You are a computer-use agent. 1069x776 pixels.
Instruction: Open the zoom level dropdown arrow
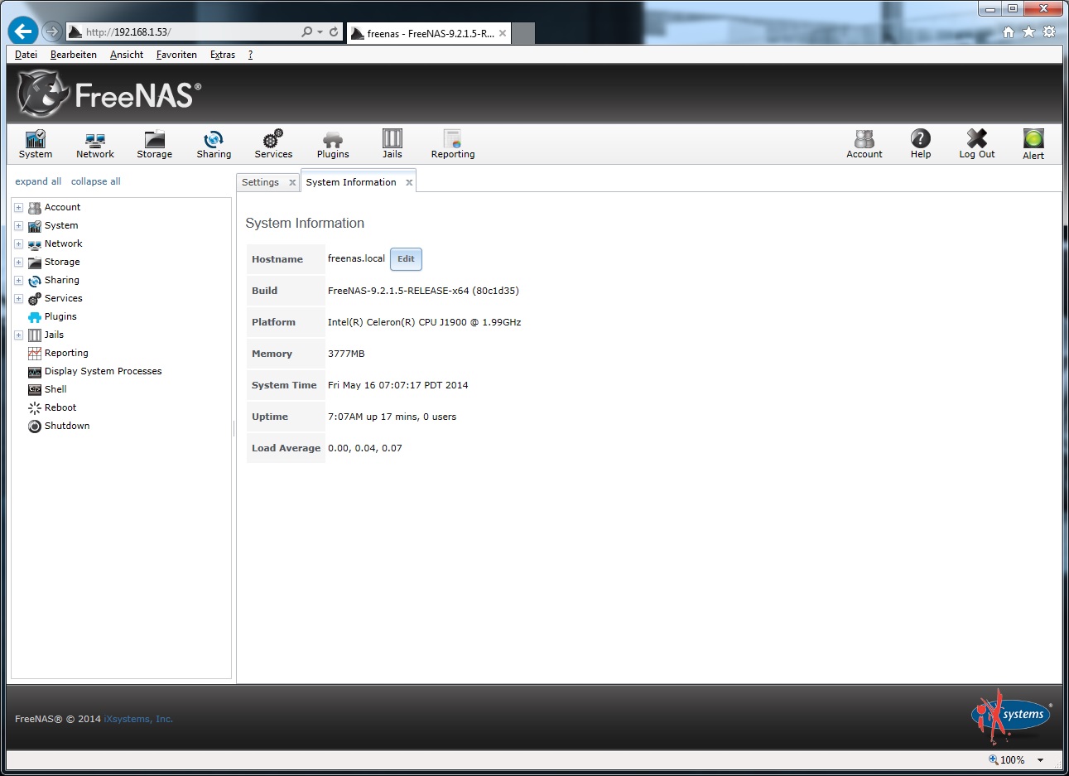coord(1041,760)
